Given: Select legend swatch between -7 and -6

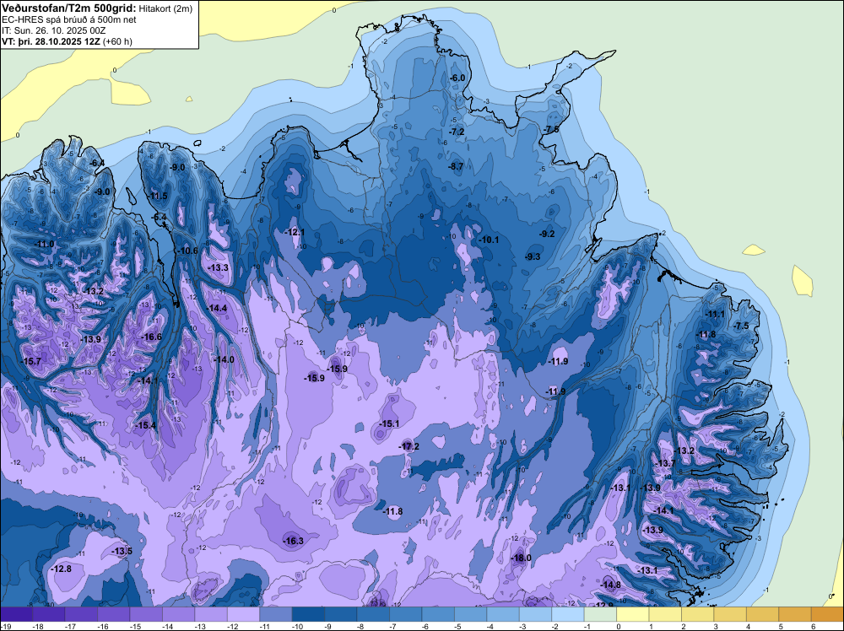Looking at the screenshot, I should 406,614.
